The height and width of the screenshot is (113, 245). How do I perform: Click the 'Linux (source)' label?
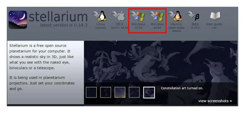(101, 26)
